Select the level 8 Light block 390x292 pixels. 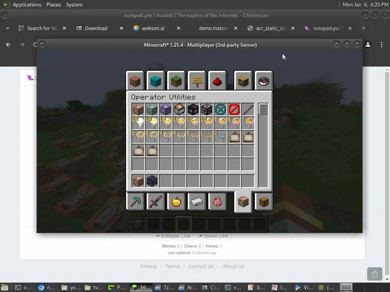coord(234,123)
